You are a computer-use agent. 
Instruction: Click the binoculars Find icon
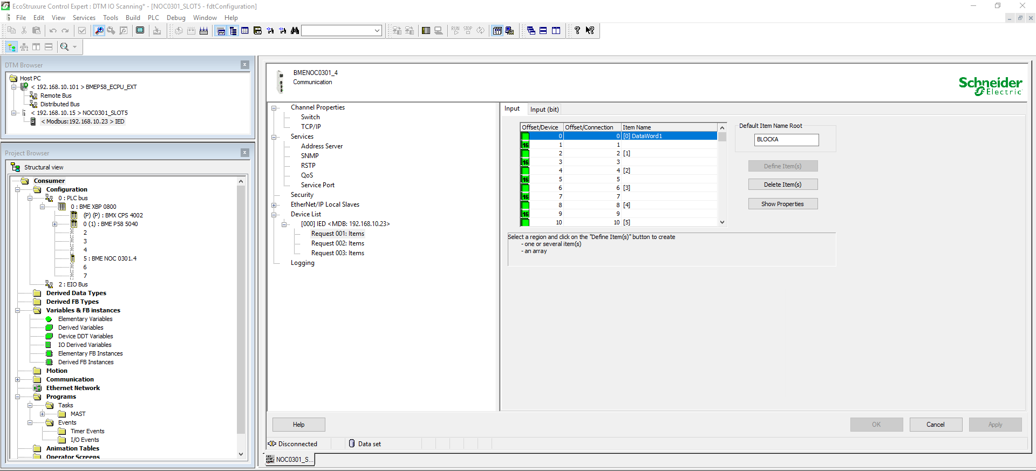pyautogui.click(x=295, y=31)
